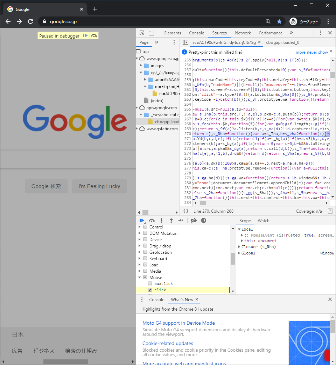
Task: Open Cookie-related updates link
Action: tap(168, 343)
